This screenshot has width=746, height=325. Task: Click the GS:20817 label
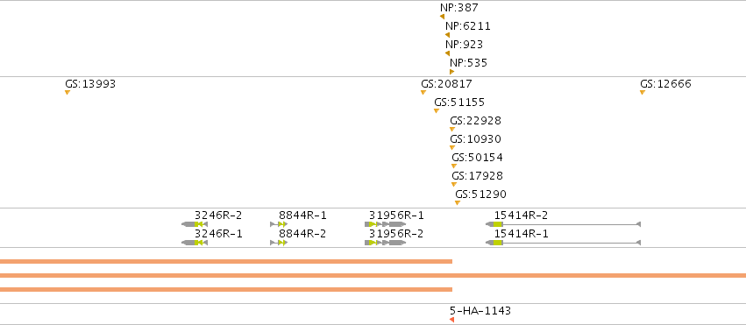(x=446, y=84)
